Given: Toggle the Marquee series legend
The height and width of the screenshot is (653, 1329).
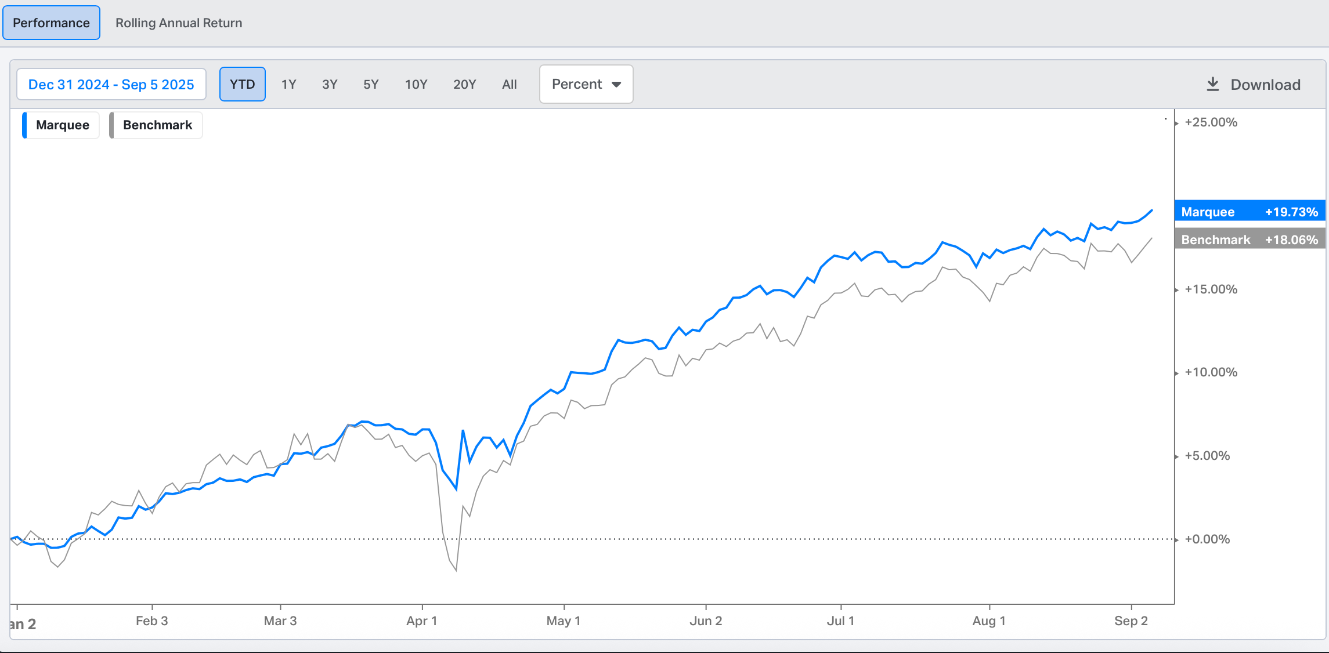Looking at the screenshot, I should point(63,125).
